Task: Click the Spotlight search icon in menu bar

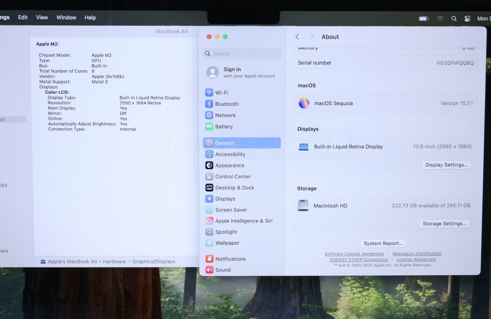Action: 454,19
